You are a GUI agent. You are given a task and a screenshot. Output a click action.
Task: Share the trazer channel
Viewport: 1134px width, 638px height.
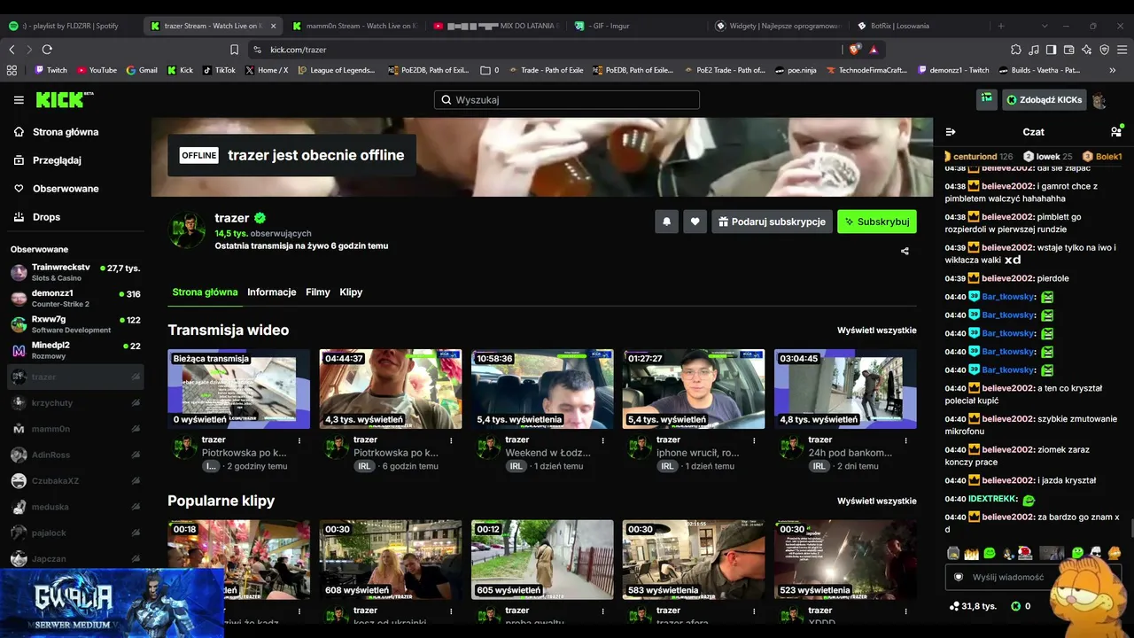[905, 251]
